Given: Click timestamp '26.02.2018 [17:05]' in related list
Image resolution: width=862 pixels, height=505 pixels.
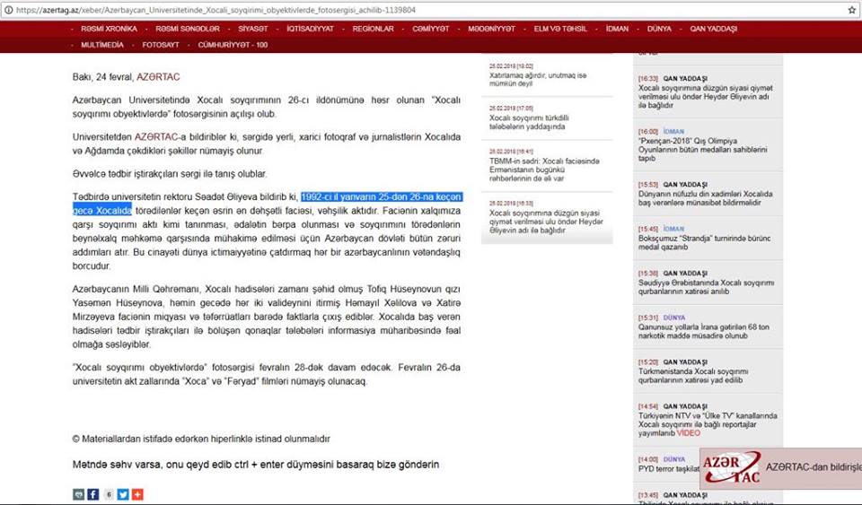Looking at the screenshot, I should pyautogui.click(x=511, y=109).
